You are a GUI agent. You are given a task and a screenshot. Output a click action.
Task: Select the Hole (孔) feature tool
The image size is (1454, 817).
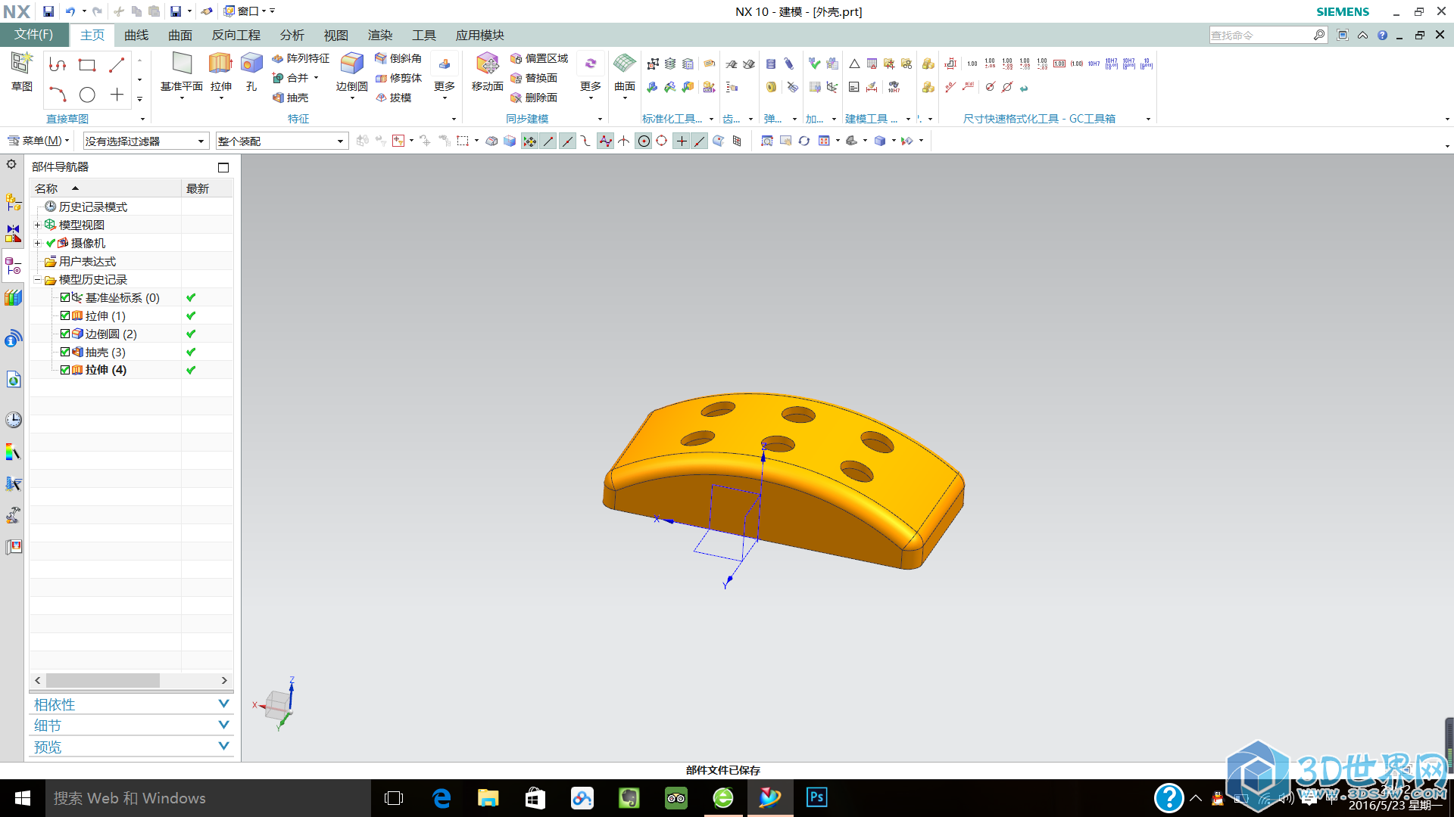(x=251, y=73)
